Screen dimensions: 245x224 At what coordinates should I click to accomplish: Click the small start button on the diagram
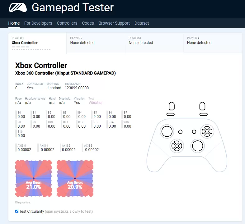194,132
